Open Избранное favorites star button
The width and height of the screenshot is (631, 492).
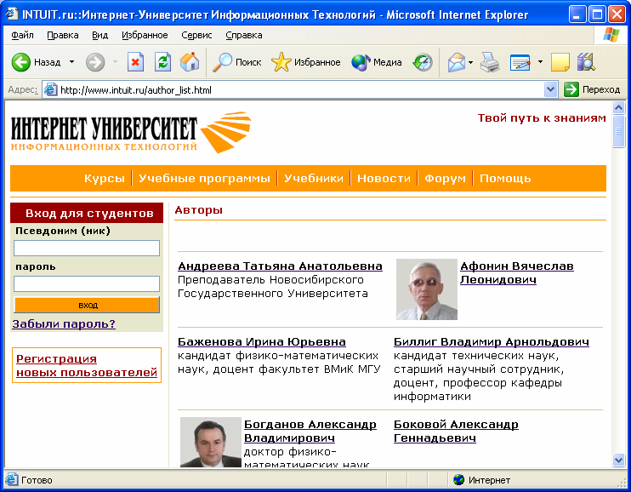pyautogui.click(x=306, y=62)
